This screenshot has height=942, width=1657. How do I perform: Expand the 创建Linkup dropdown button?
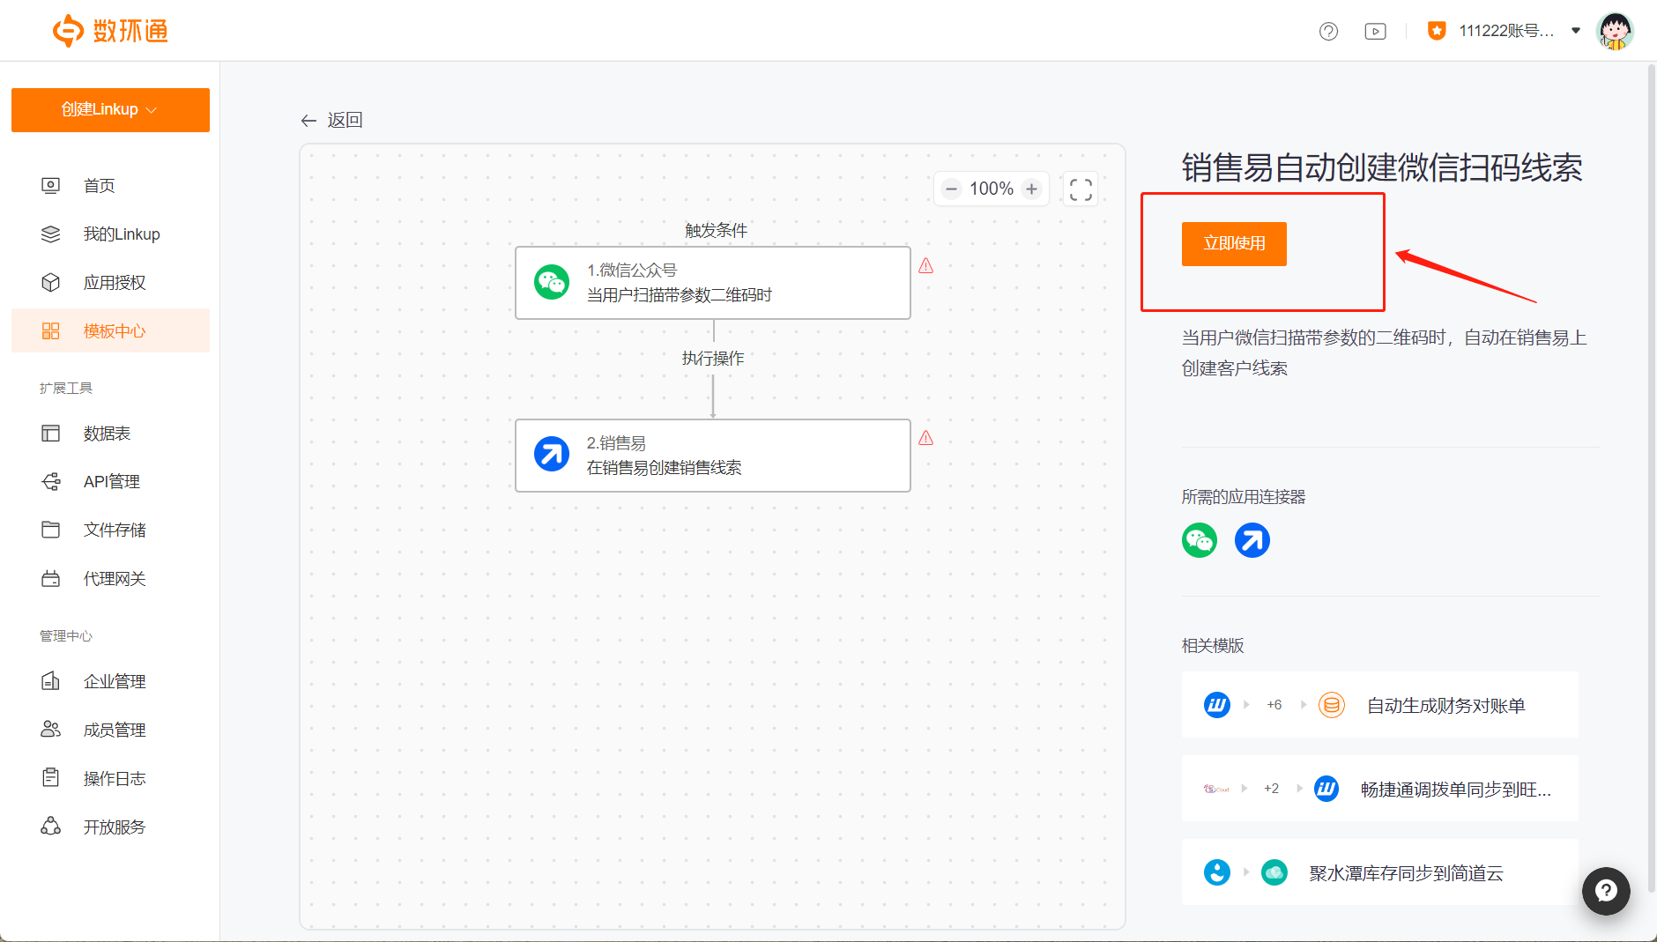click(110, 110)
